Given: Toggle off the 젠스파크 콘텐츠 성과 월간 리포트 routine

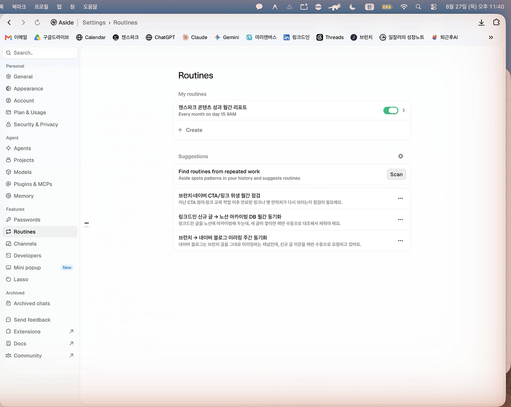Looking at the screenshot, I should pos(391,111).
